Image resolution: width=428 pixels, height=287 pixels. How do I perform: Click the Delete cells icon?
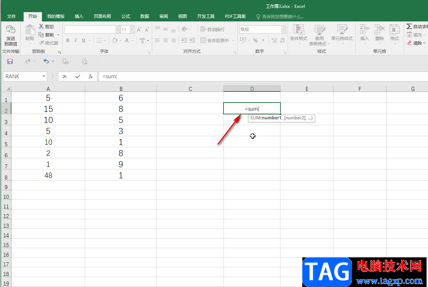click(380, 30)
